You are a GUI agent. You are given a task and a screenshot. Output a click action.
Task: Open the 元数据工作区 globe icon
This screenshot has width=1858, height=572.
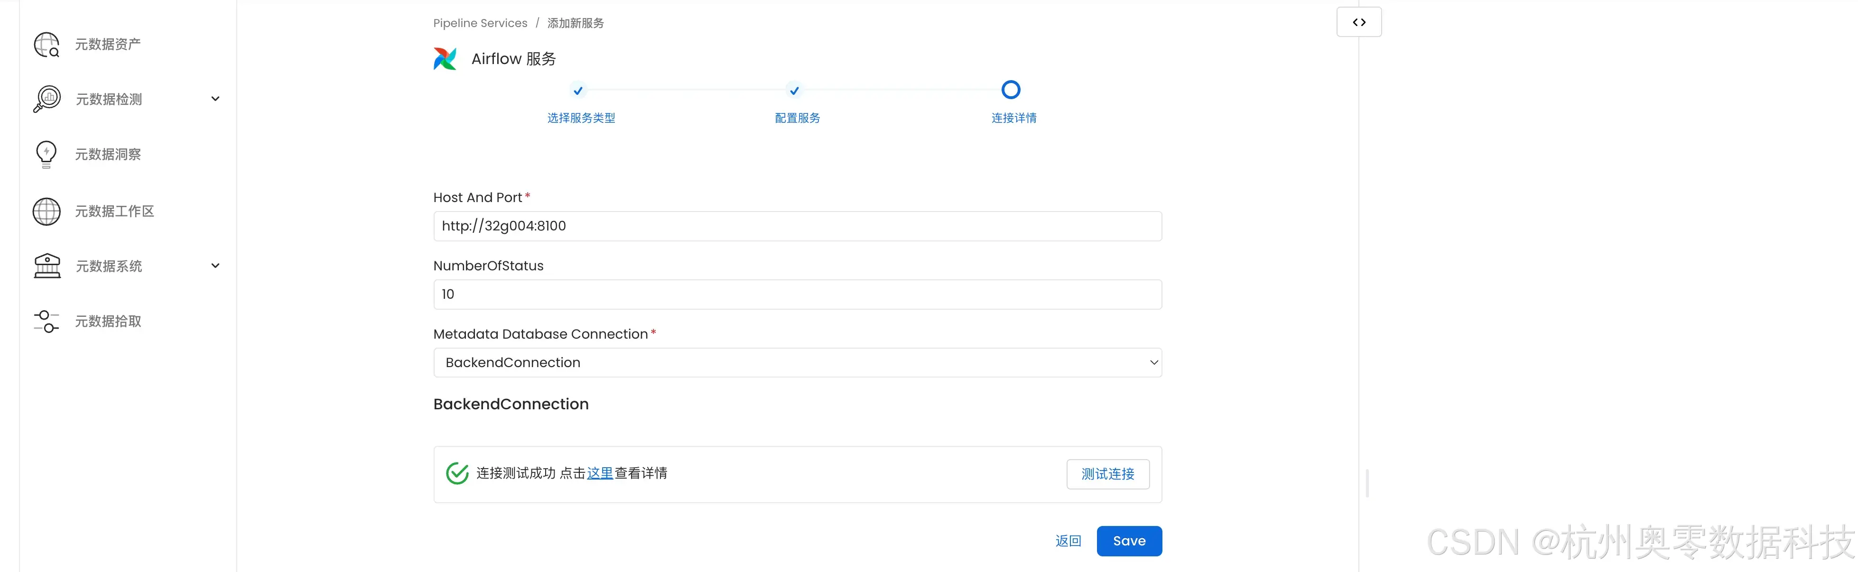[46, 211]
